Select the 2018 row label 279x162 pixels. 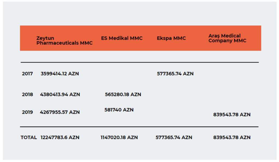tap(28, 94)
